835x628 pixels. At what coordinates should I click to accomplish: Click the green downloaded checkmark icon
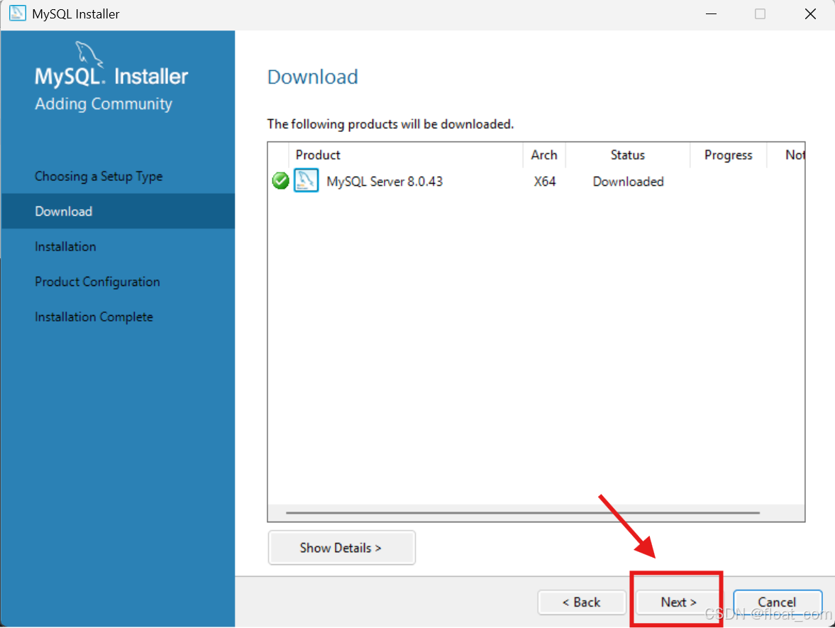[x=280, y=181]
